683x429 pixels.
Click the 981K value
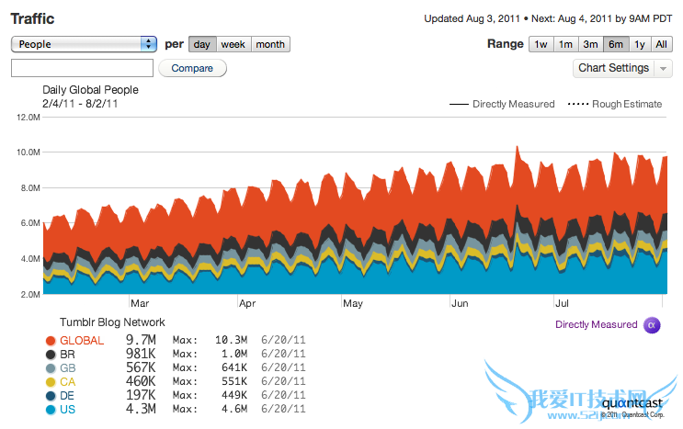point(141,354)
